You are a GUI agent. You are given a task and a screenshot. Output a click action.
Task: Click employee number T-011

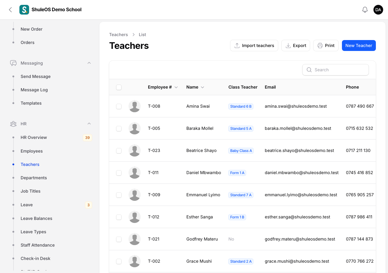153,173
